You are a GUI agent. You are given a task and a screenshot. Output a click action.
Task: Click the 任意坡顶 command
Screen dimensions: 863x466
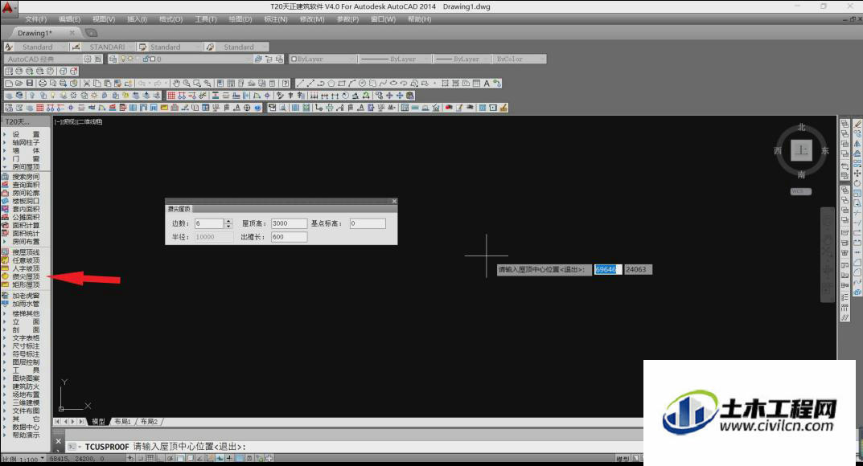tap(26, 260)
